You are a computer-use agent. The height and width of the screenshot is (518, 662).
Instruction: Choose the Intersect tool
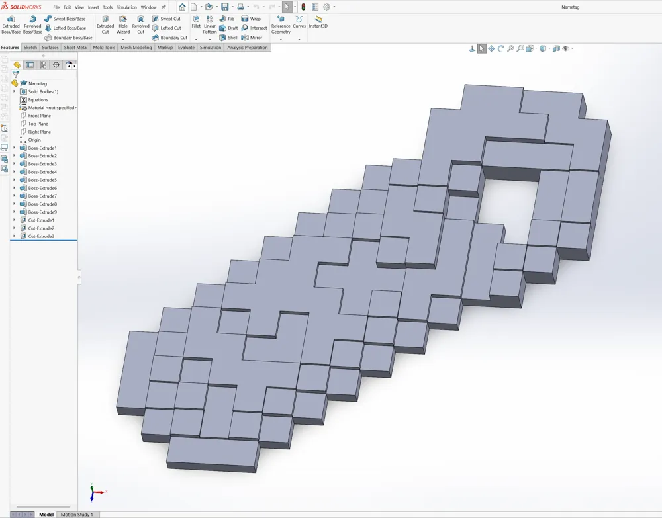[x=254, y=28]
